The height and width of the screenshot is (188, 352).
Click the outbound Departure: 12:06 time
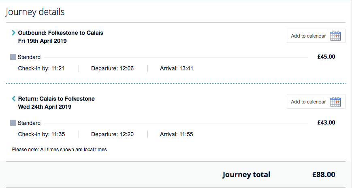click(112, 68)
